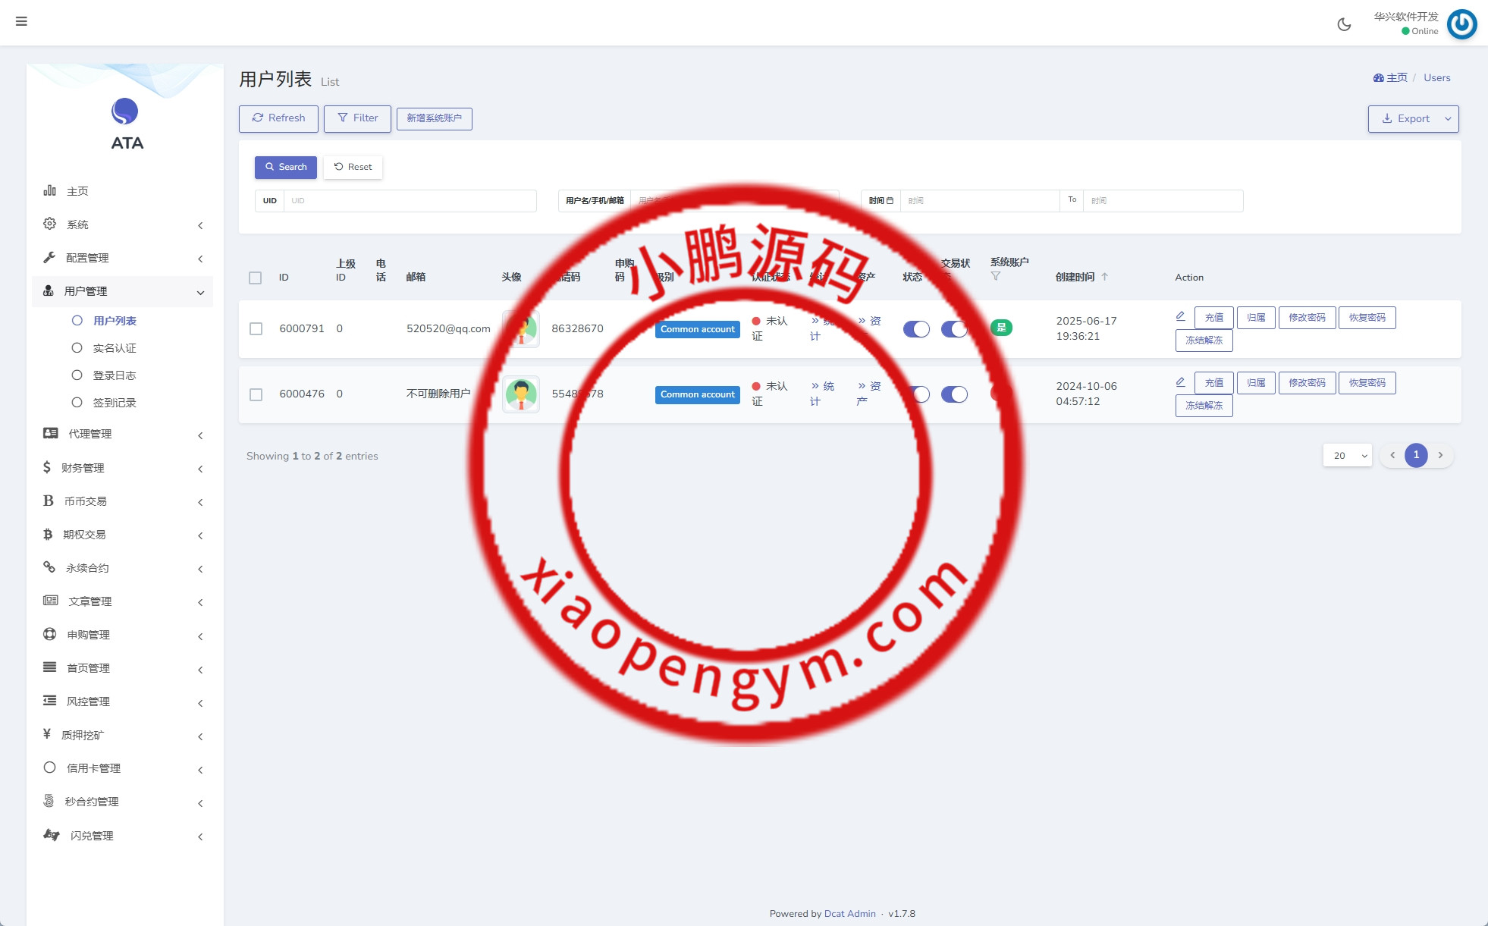
Task: Tick the select-all header checkbox
Action: tap(256, 278)
